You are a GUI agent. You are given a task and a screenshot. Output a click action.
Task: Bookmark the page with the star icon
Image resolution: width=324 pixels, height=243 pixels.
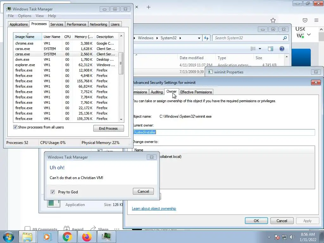(x=273, y=20)
